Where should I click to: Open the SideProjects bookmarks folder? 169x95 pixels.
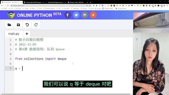pos(75,8)
